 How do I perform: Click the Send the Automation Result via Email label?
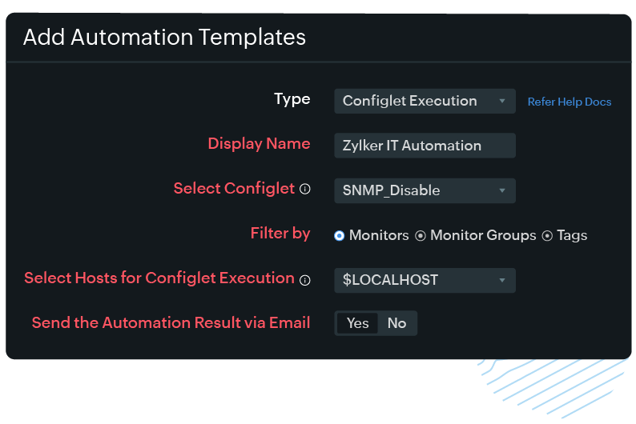(x=171, y=323)
